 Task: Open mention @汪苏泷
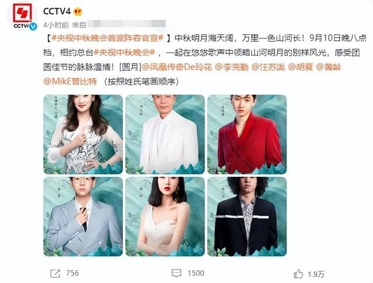(x=268, y=67)
